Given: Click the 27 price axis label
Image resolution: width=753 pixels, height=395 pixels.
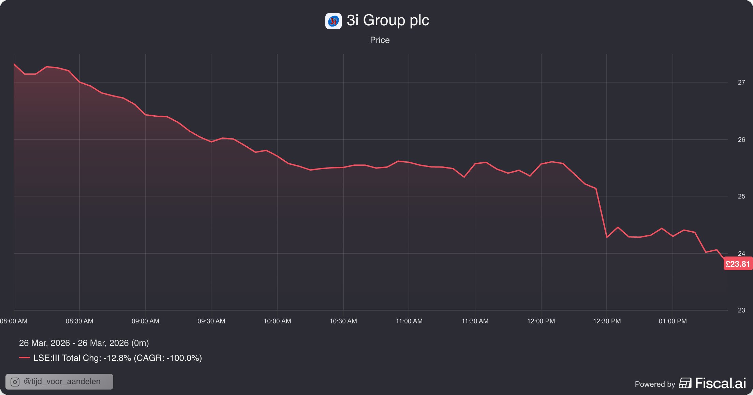Looking at the screenshot, I should (741, 82).
